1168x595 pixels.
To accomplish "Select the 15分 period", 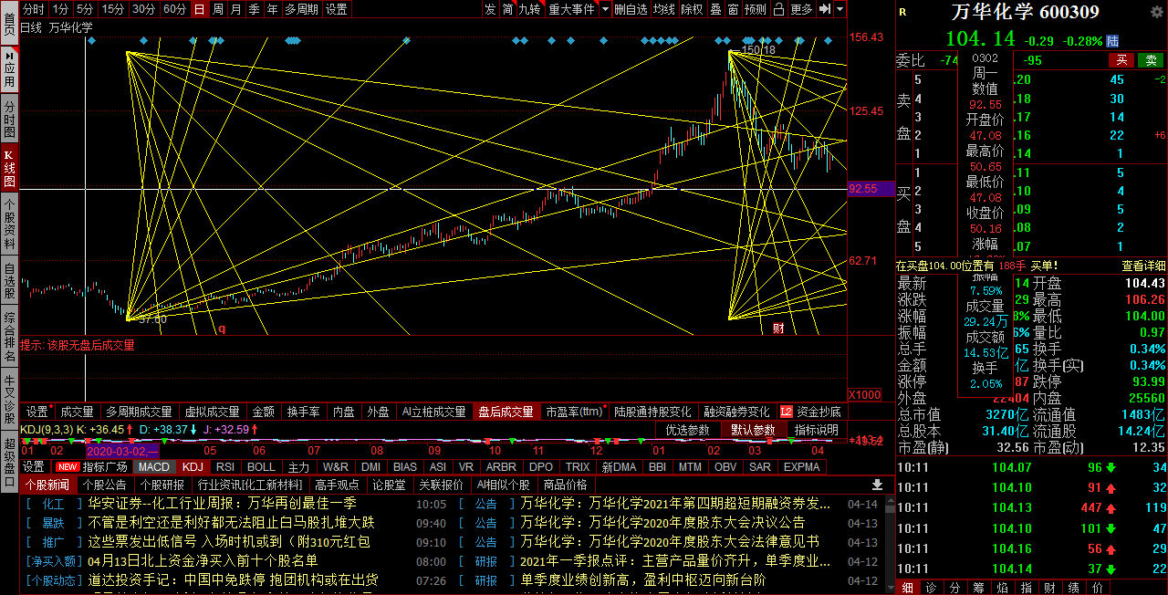I will pyautogui.click(x=113, y=9).
